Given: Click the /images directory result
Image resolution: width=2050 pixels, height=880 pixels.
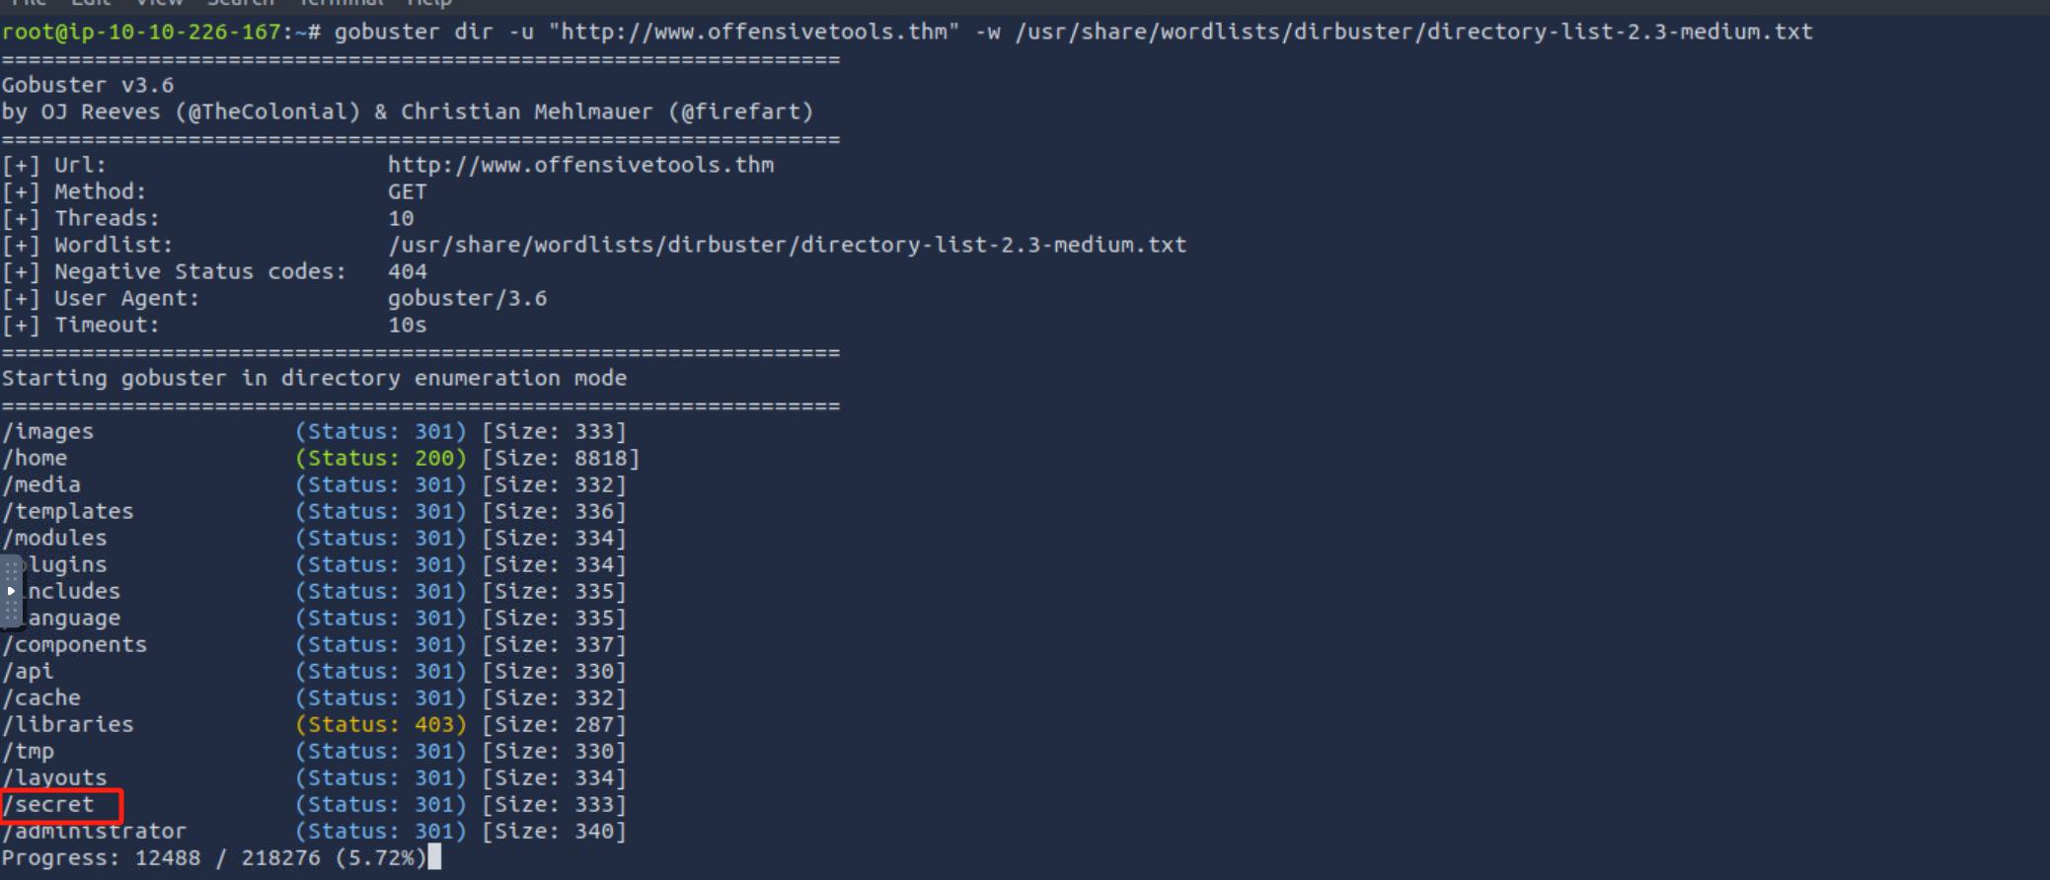Looking at the screenshot, I should [48, 432].
